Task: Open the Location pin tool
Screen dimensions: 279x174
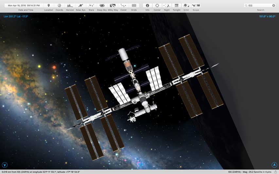Action: coord(49,6)
